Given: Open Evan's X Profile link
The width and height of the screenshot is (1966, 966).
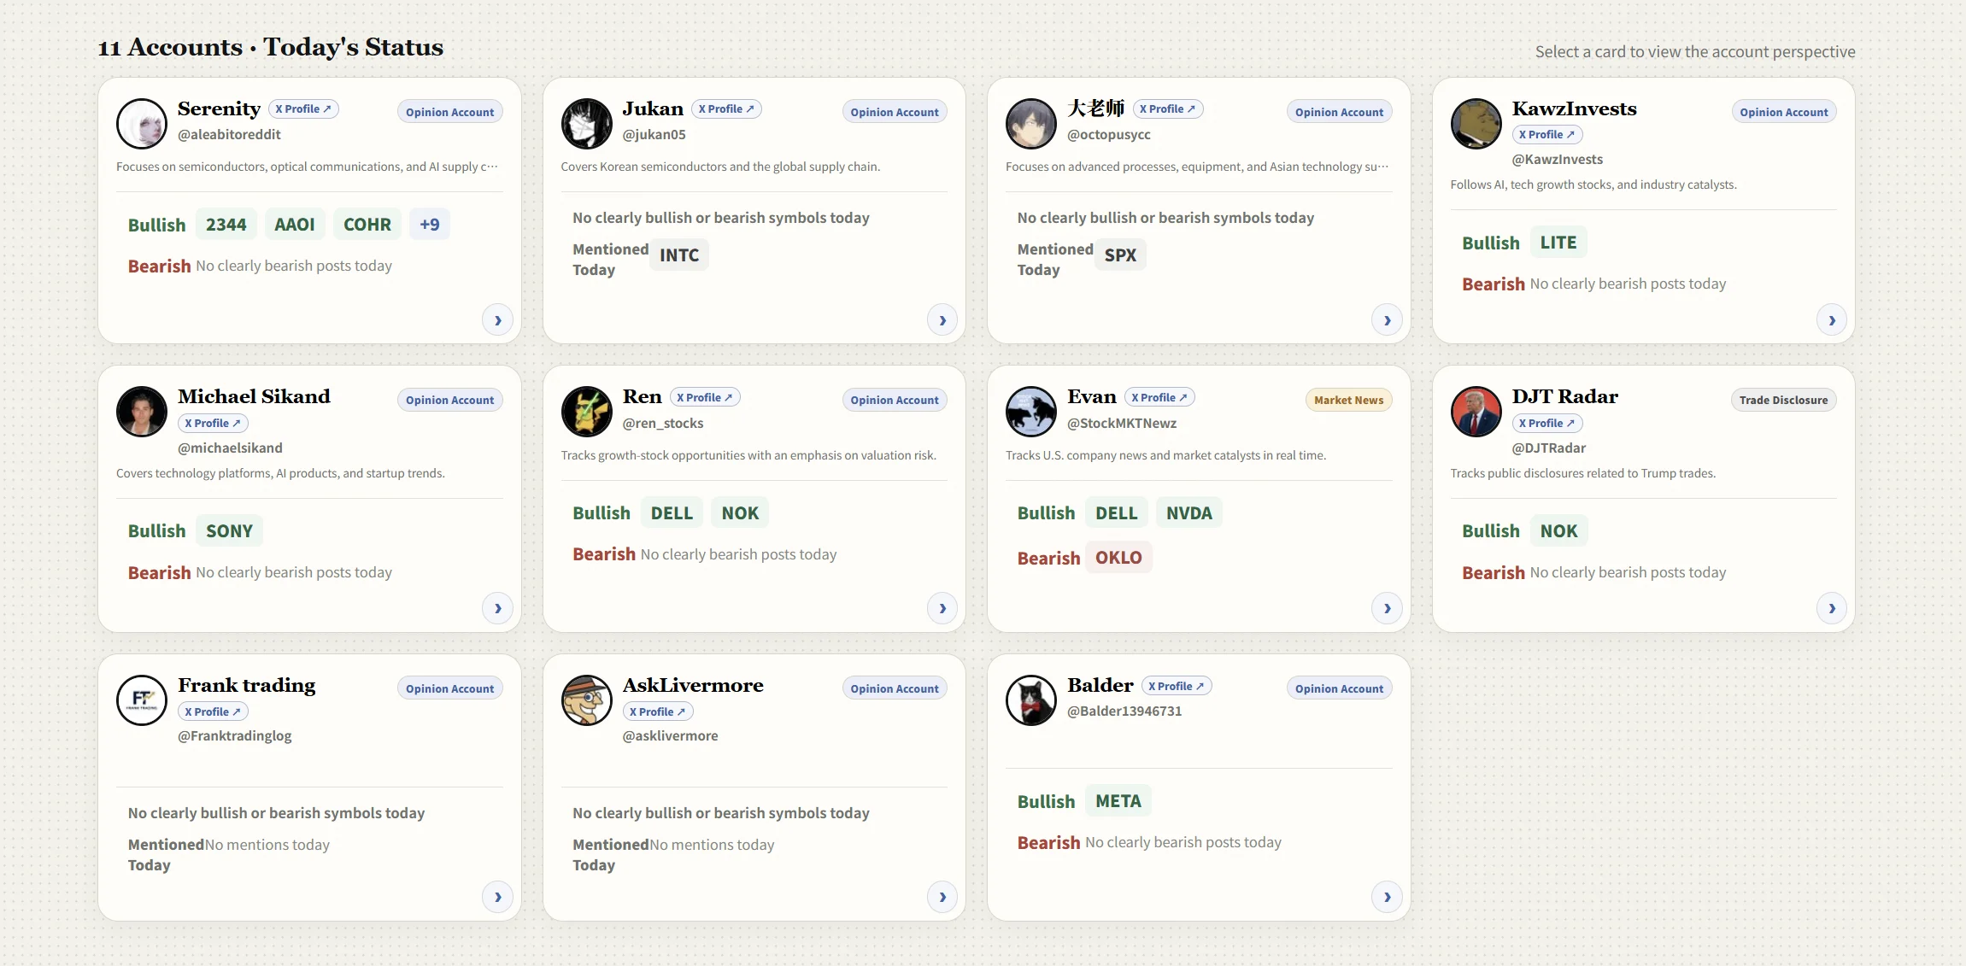Looking at the screenshot, I should (1159, 397).
